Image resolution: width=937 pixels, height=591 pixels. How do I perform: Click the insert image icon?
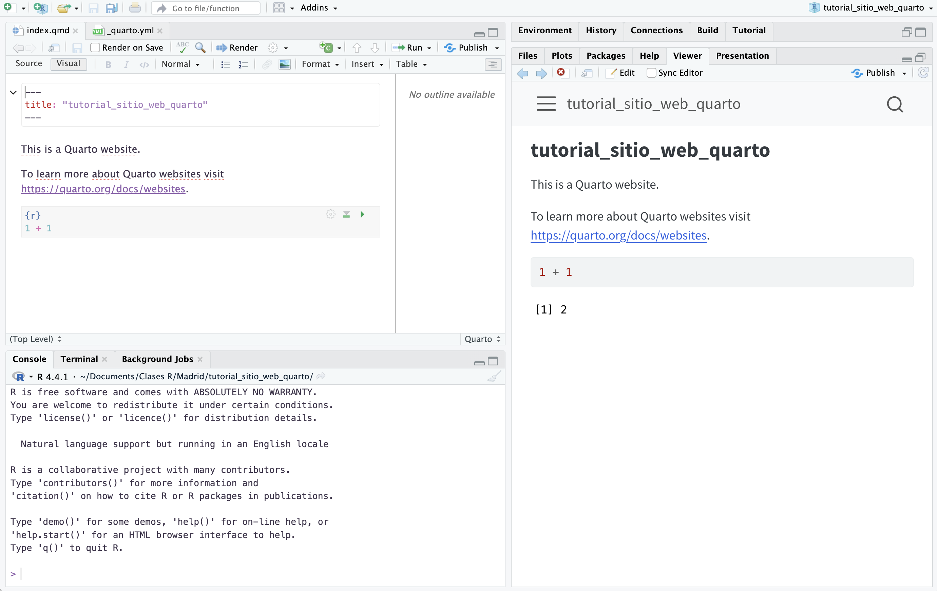284,64
